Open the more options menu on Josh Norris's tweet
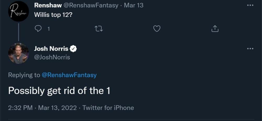Screen dimensions: 262x121 pos(250,48)
